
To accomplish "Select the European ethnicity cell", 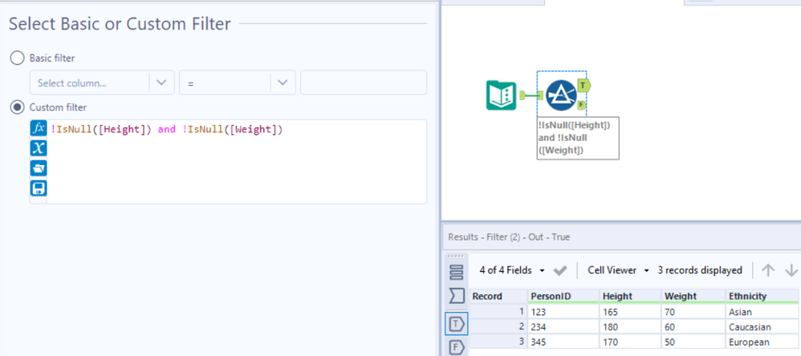I will tap(761, 342).
